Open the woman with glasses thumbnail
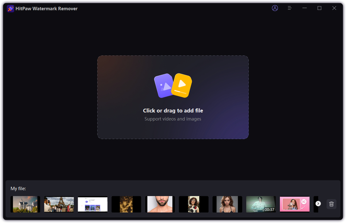Image resolution: width=346 pixels, height=223 pixels. (x=194, y=204)
